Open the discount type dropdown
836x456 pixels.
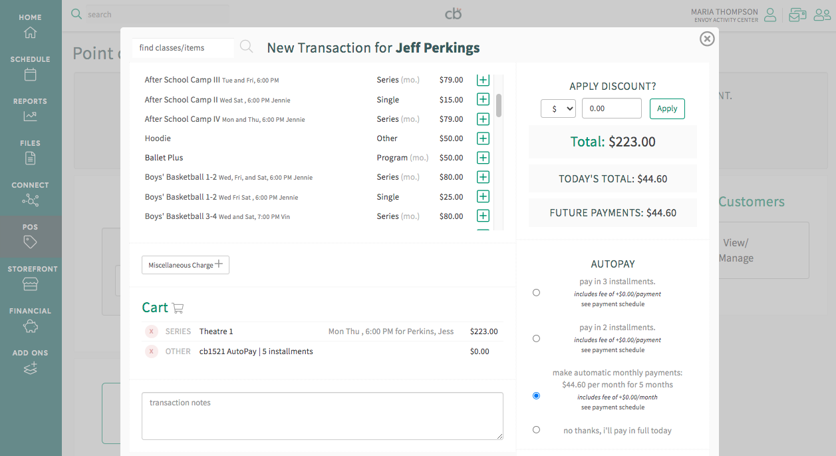pyautogui.click(x=558, y=109)
